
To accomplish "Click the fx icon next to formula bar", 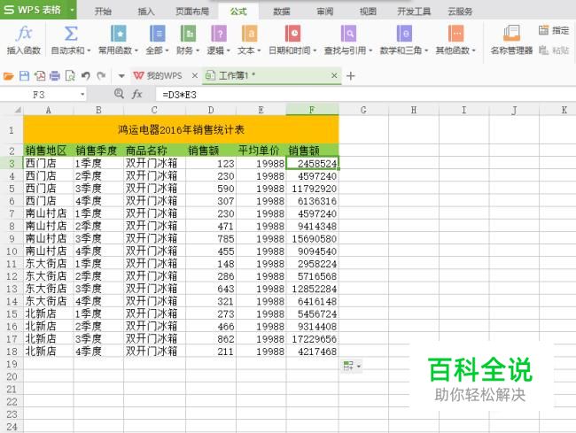I will tap(136, 95).
